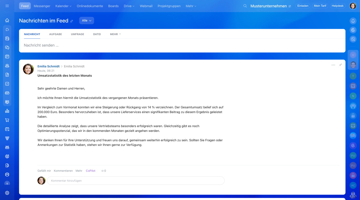Click the Einladen button
The image size is (360, 200).
pos(303,6)
